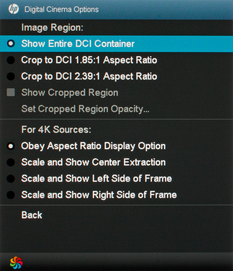Click the radio dot beside Crop to DCI 1.85:1
This screenshot has height=271, width=233.
point(11,60)
